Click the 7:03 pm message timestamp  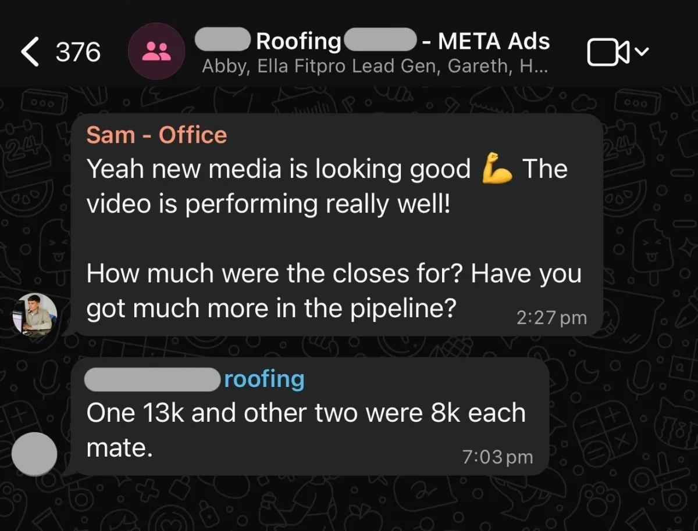click(497, 457)
